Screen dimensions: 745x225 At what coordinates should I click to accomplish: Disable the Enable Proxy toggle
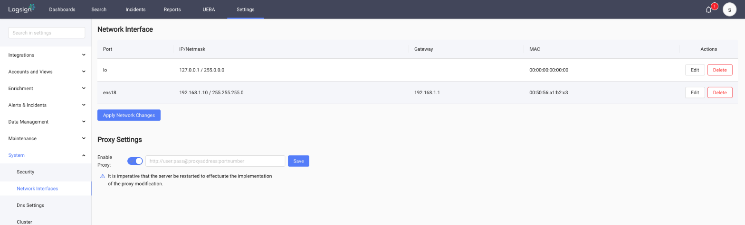coord(135,161)
